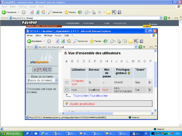Screen dimensions: 182x136
Task: Open the Favoris menu in phpMyAdmin window
Action: point(58,35)
